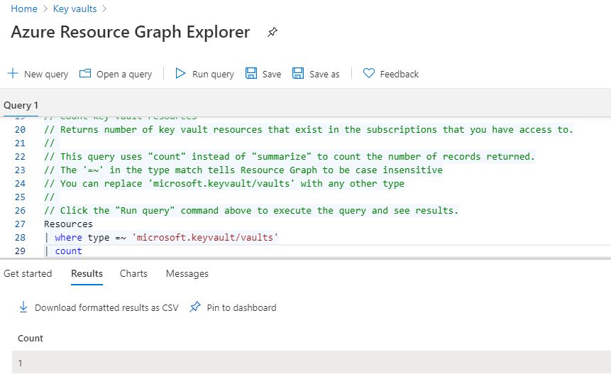Click the Save floppy disk icon
This screenshot has width=611, height=389.
tap(251, 73)
